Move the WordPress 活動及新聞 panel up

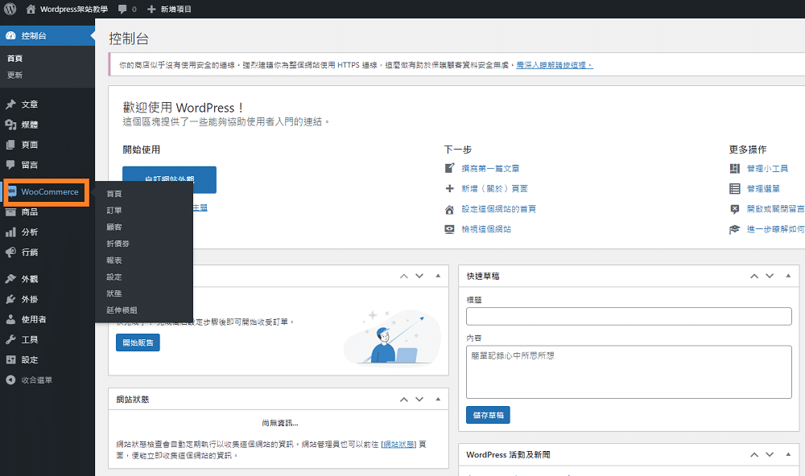754,454
